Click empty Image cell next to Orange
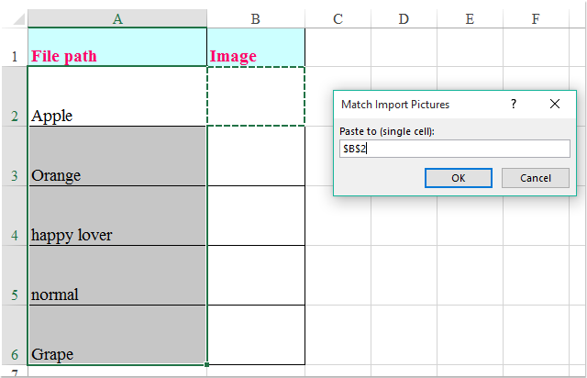587x378 pixels. [x=256, y=156]
